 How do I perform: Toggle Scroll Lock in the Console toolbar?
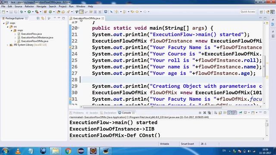220,113
